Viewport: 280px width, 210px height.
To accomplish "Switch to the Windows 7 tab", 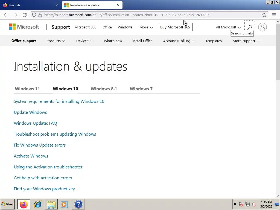I will click(141, 89).
